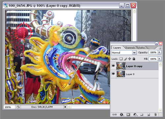Open the Fill slider arrow
The image size is (165, 119).
159,59
